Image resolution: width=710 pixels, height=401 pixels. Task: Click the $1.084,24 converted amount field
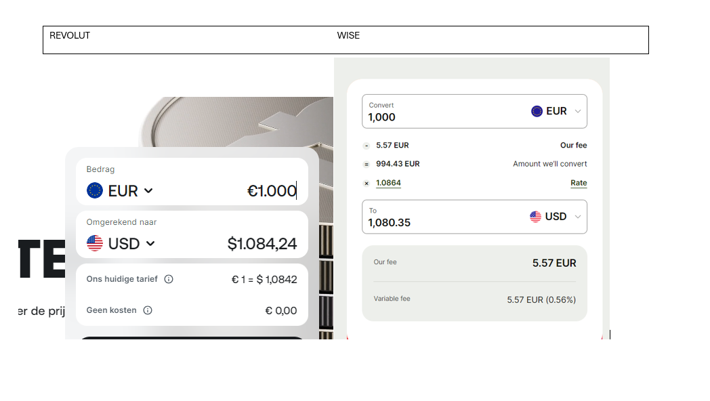(x=262, y=244)
